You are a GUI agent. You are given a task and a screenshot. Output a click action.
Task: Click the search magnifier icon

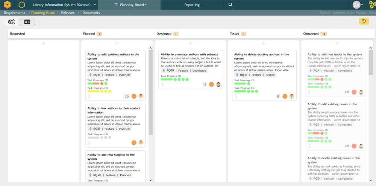click(x=230, y=5)
